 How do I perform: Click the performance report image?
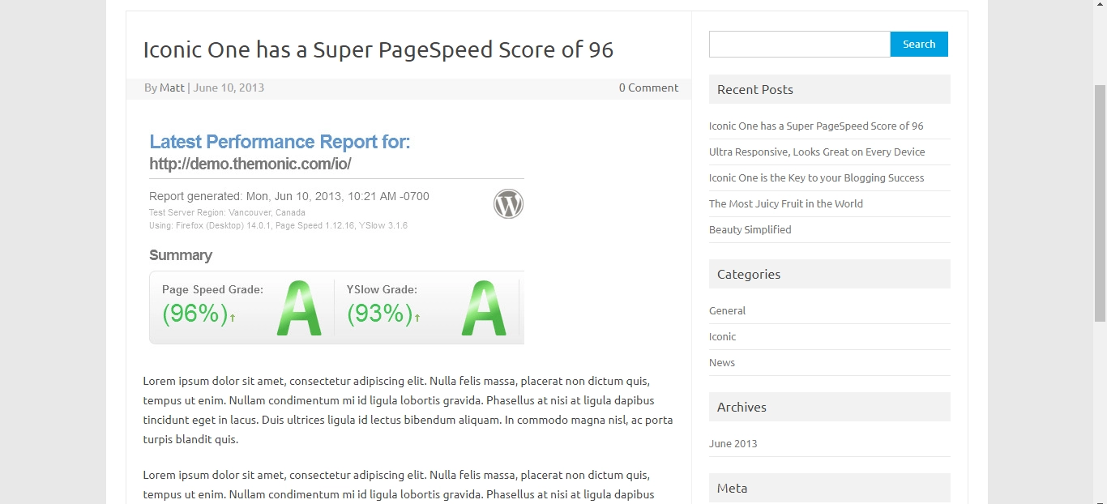coord(336,235)
